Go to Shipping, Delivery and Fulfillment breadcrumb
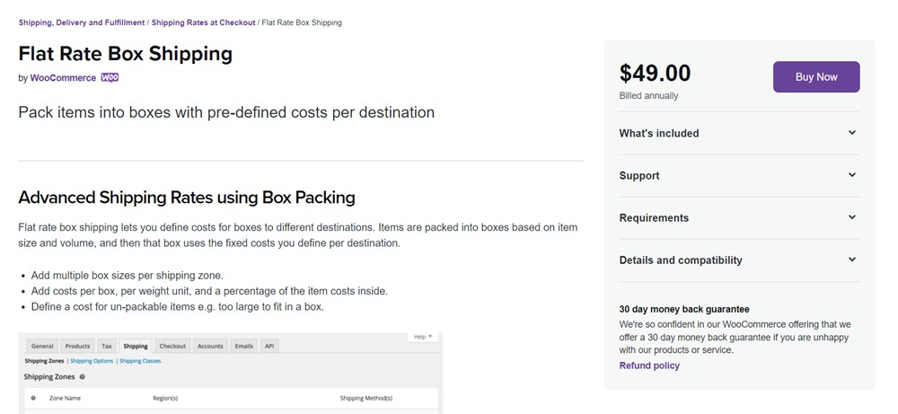The image size is (898, 414). pos(80,22)
